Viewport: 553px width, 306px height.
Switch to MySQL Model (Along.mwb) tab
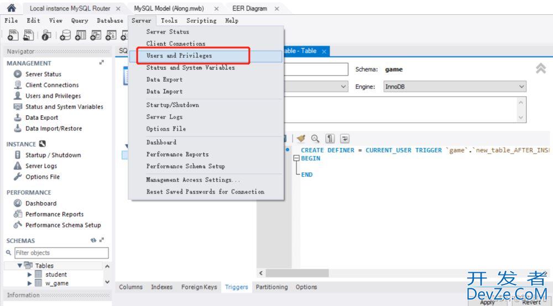click(x=169, y=8)
